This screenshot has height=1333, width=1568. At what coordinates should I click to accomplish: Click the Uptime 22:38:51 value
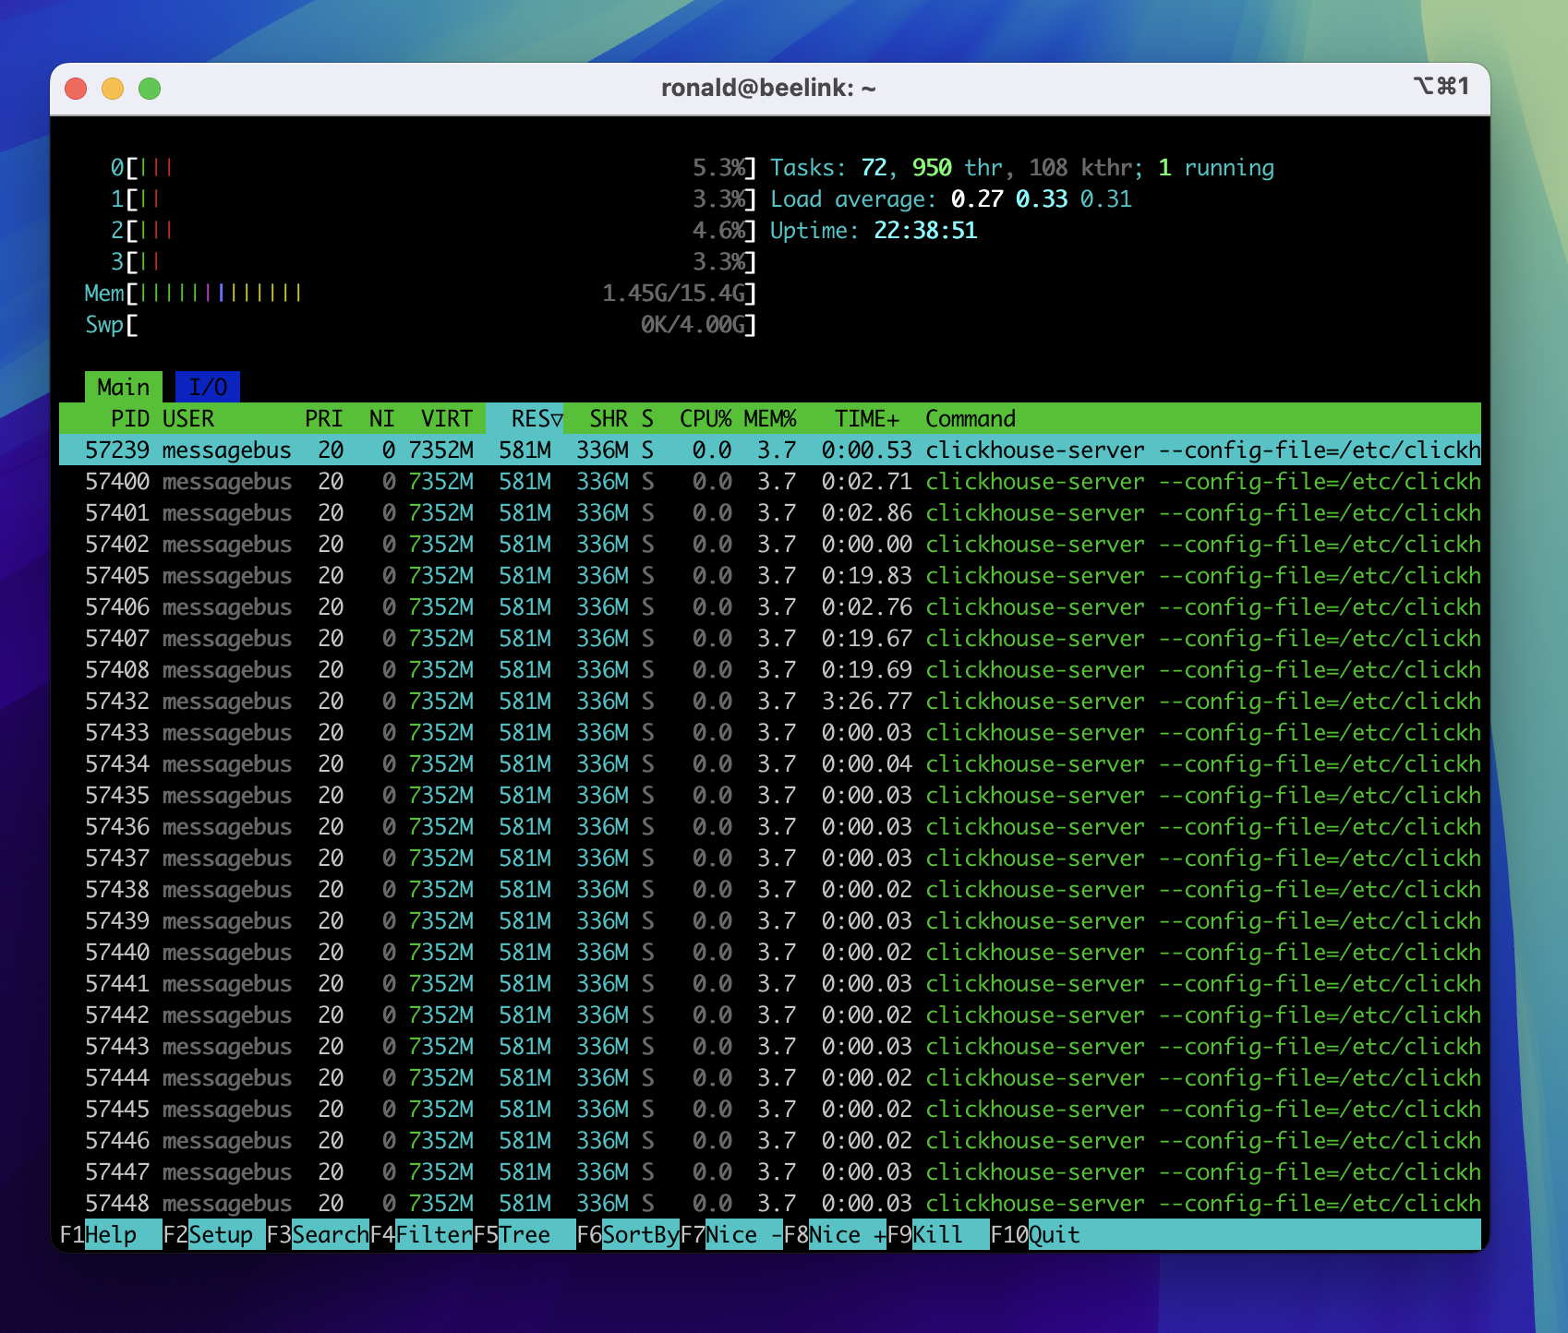click(x=925, y=230)
